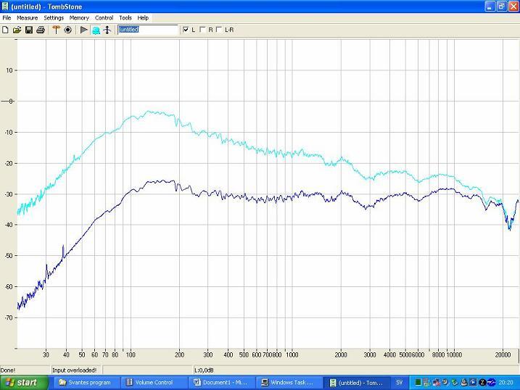Open the Help menu
This screenshot has width=520, height=390.
coord(143,18)
